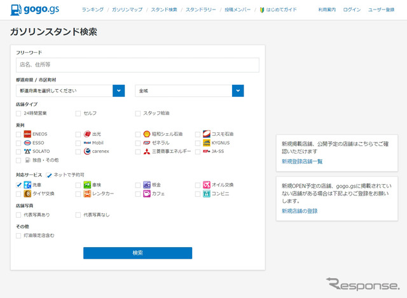Click the Mobil brand icon

[x=87, y=143]
